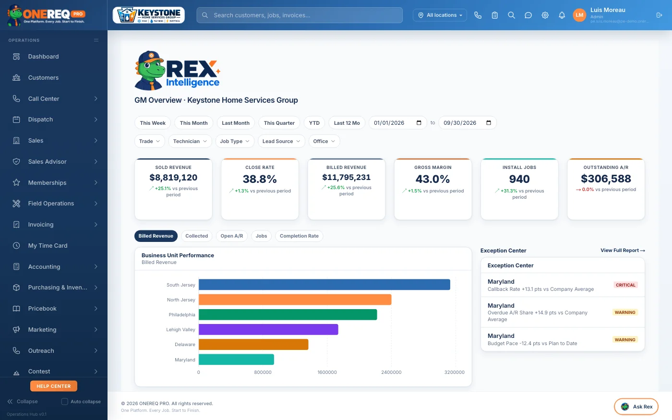The image size is (672, 420).
Task: Open the Office filter dropdown
Action: [324, 141]
